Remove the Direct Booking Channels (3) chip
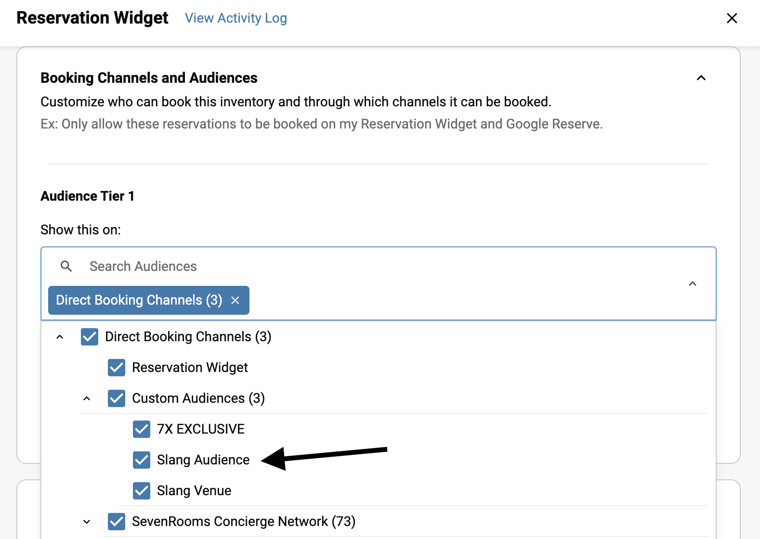The width and height of the screenshot is (760, 539). pos(236,300)
